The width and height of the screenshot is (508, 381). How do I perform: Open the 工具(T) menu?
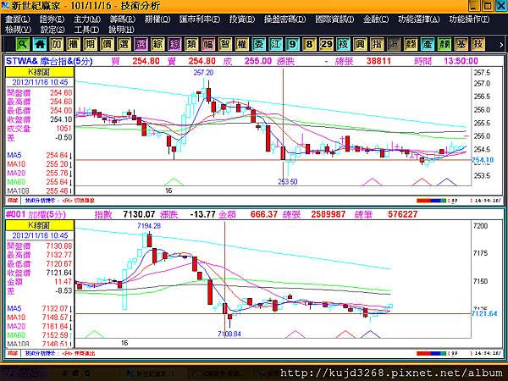coord(86,30)
